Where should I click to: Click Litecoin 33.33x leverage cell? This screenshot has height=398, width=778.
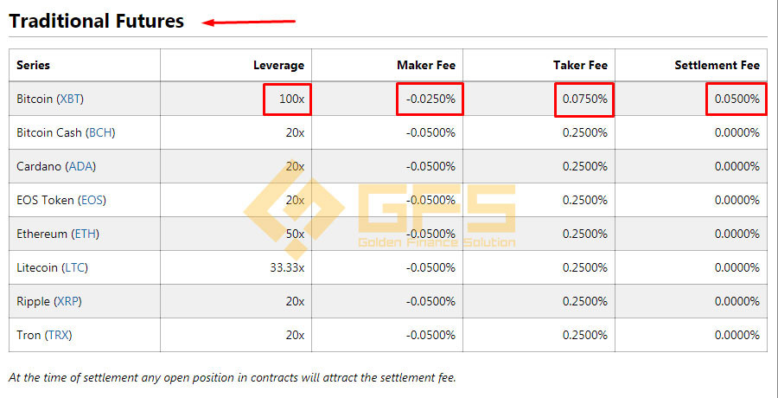coord(287,268)
